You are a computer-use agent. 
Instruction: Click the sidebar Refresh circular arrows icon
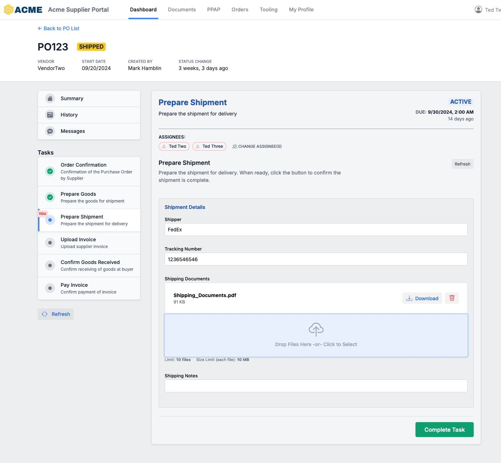pos(45,314)
